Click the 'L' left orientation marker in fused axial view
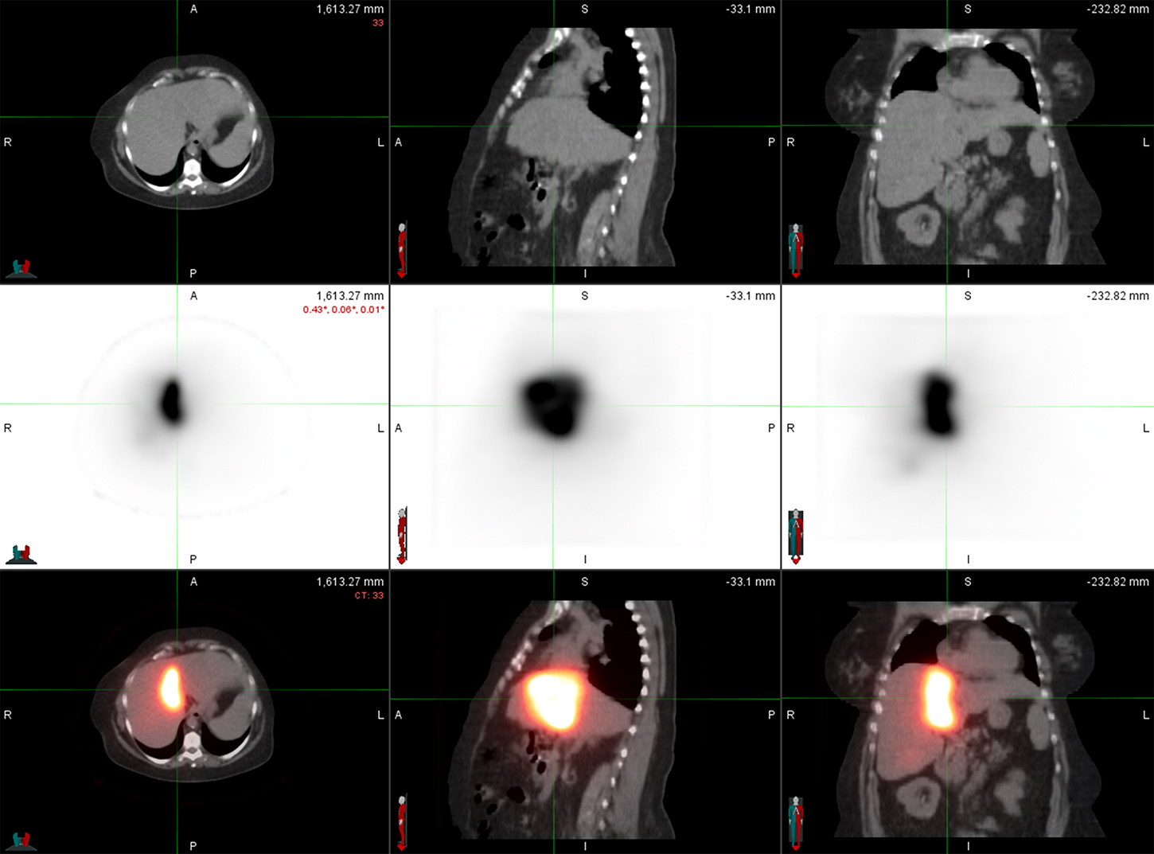1154x854 pixels. coord(380,715)
